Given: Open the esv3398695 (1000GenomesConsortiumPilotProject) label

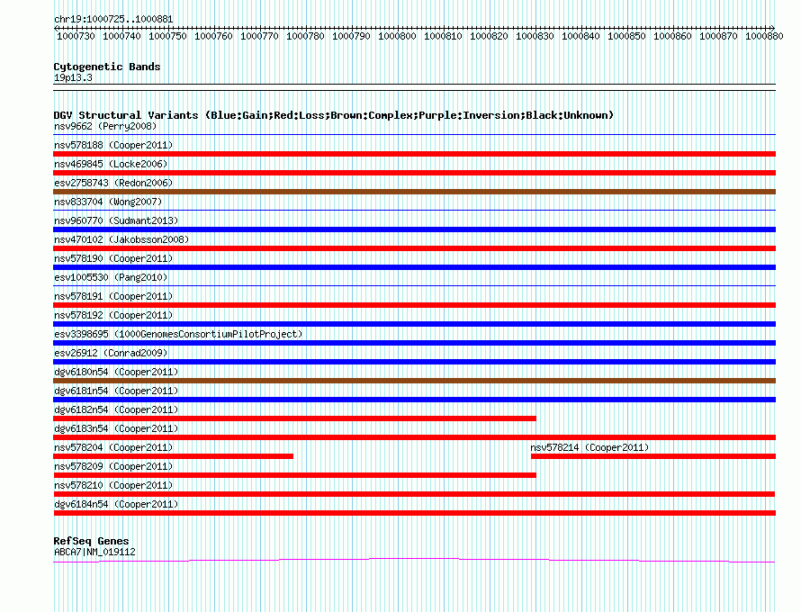Looking at the screenshot, I should pyautogui.click(x=178, y=334).
